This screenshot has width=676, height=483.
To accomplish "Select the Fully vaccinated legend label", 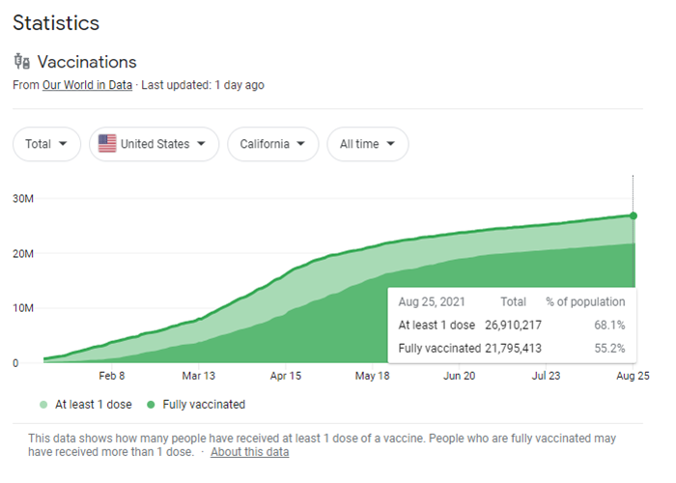I will click(x=204, y=405).
